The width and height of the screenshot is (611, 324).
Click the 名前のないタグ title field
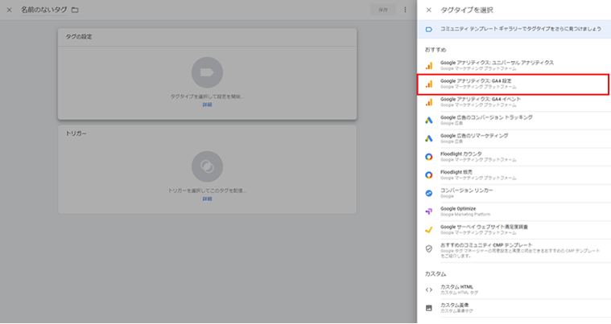[x=44, y=10]
